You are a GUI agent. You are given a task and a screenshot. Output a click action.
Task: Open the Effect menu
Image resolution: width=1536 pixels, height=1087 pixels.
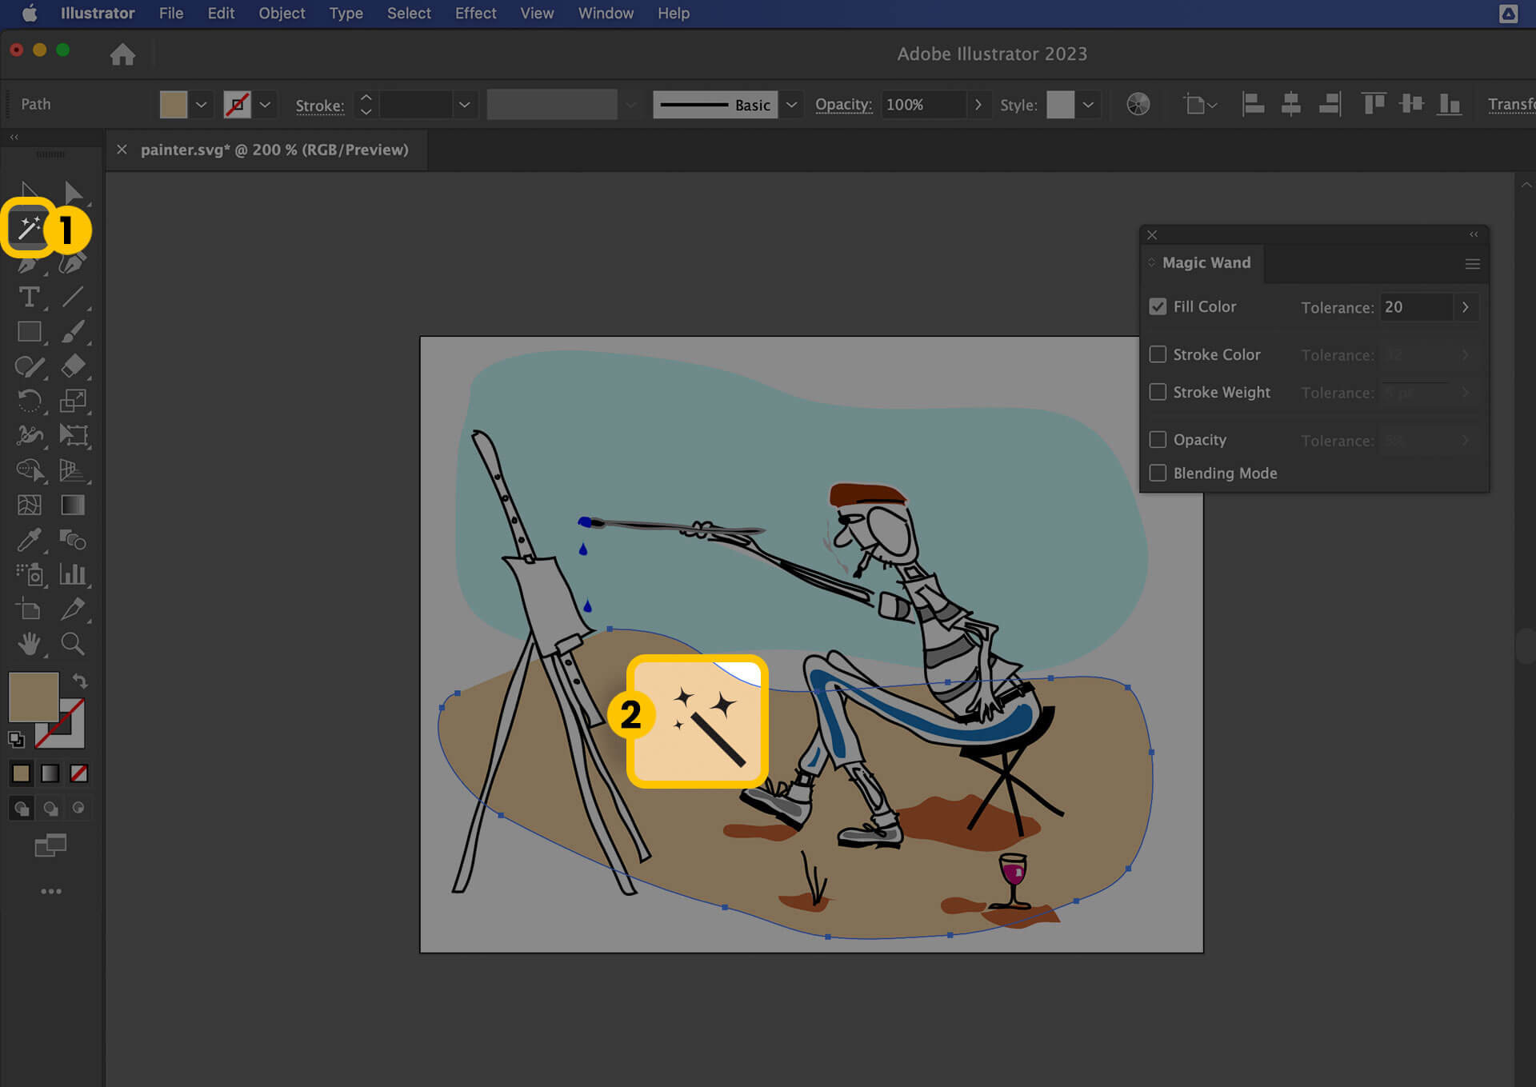pos(475,13)
